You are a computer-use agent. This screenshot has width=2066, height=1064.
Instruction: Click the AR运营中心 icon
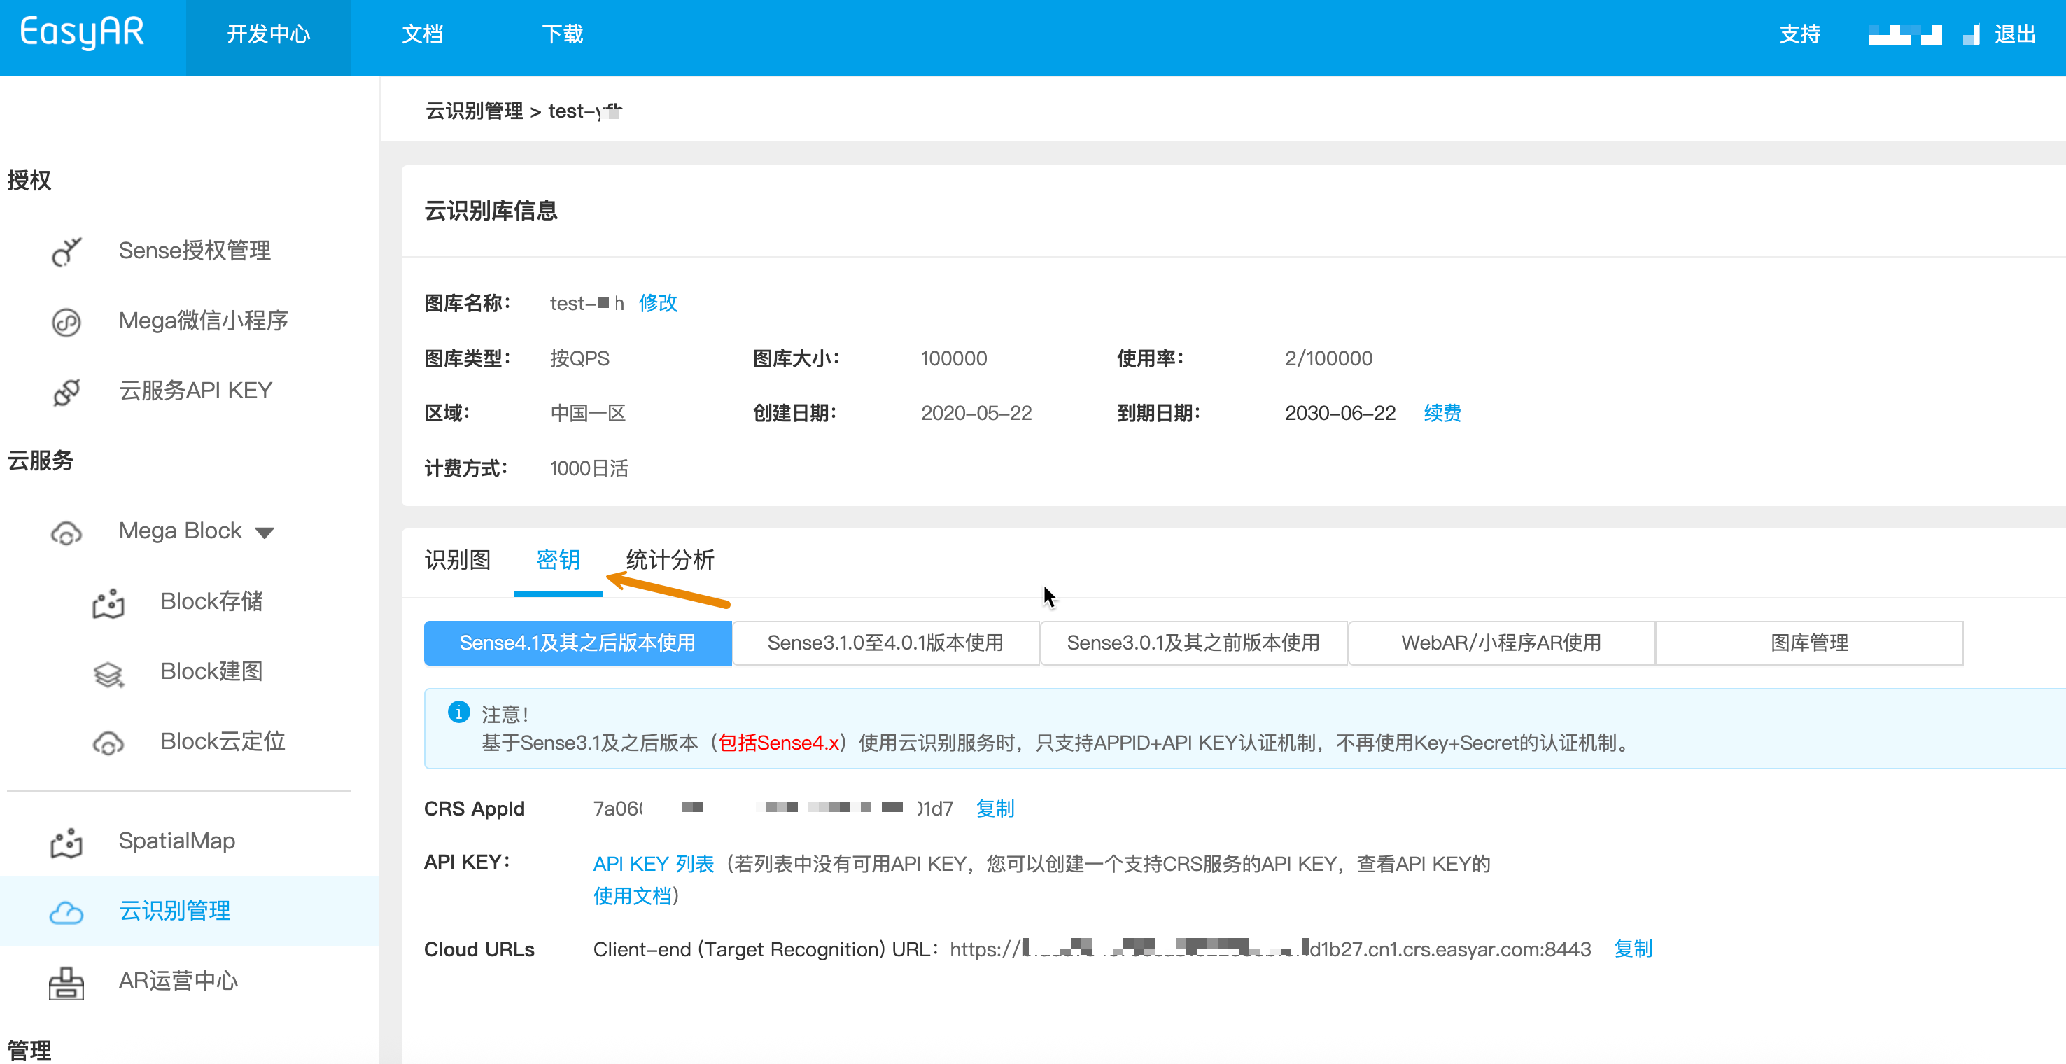tap(66, 982)
